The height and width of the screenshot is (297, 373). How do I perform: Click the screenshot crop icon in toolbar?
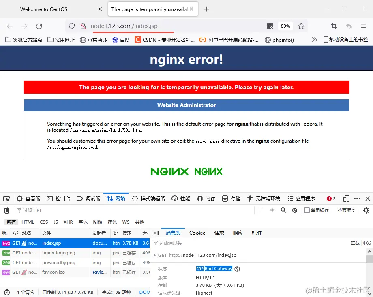point(334,26)
